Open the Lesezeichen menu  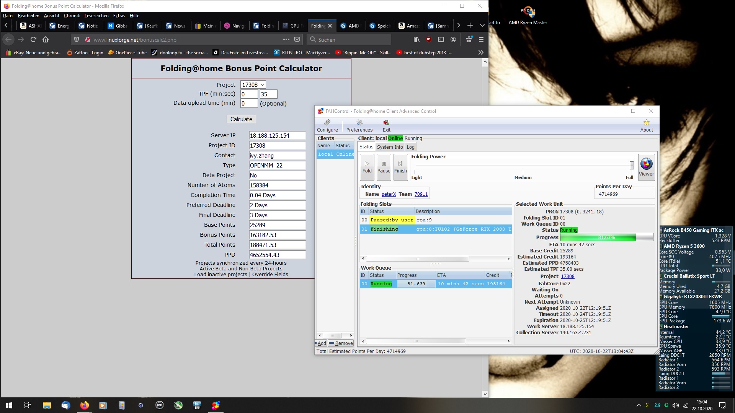[x=96, y=16]
